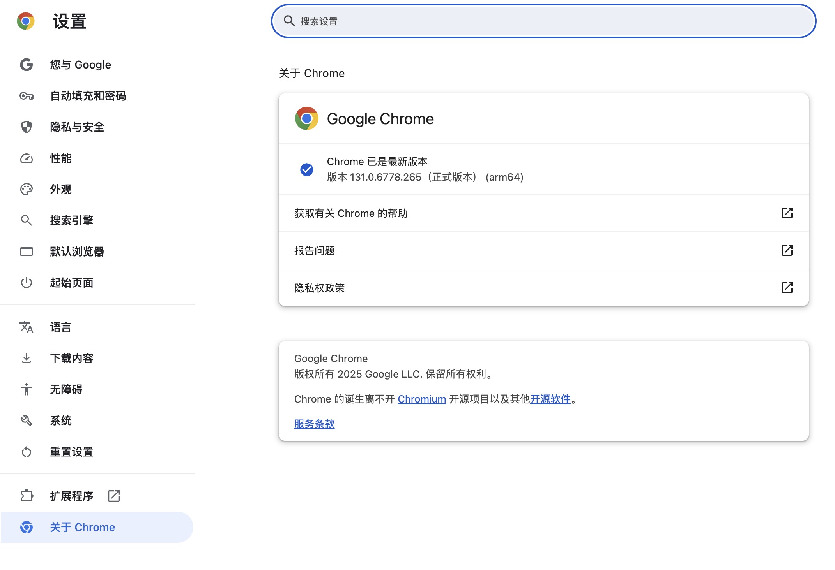The height and width of the screenshot is (570, 835).
Task: Select 起始页面 in the sidebar
Action: pyautogui.click(x=97, y=283)
